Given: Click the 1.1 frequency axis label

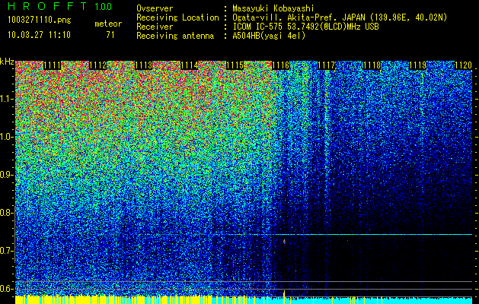Looking at the screenshot, I should (7, 99).
